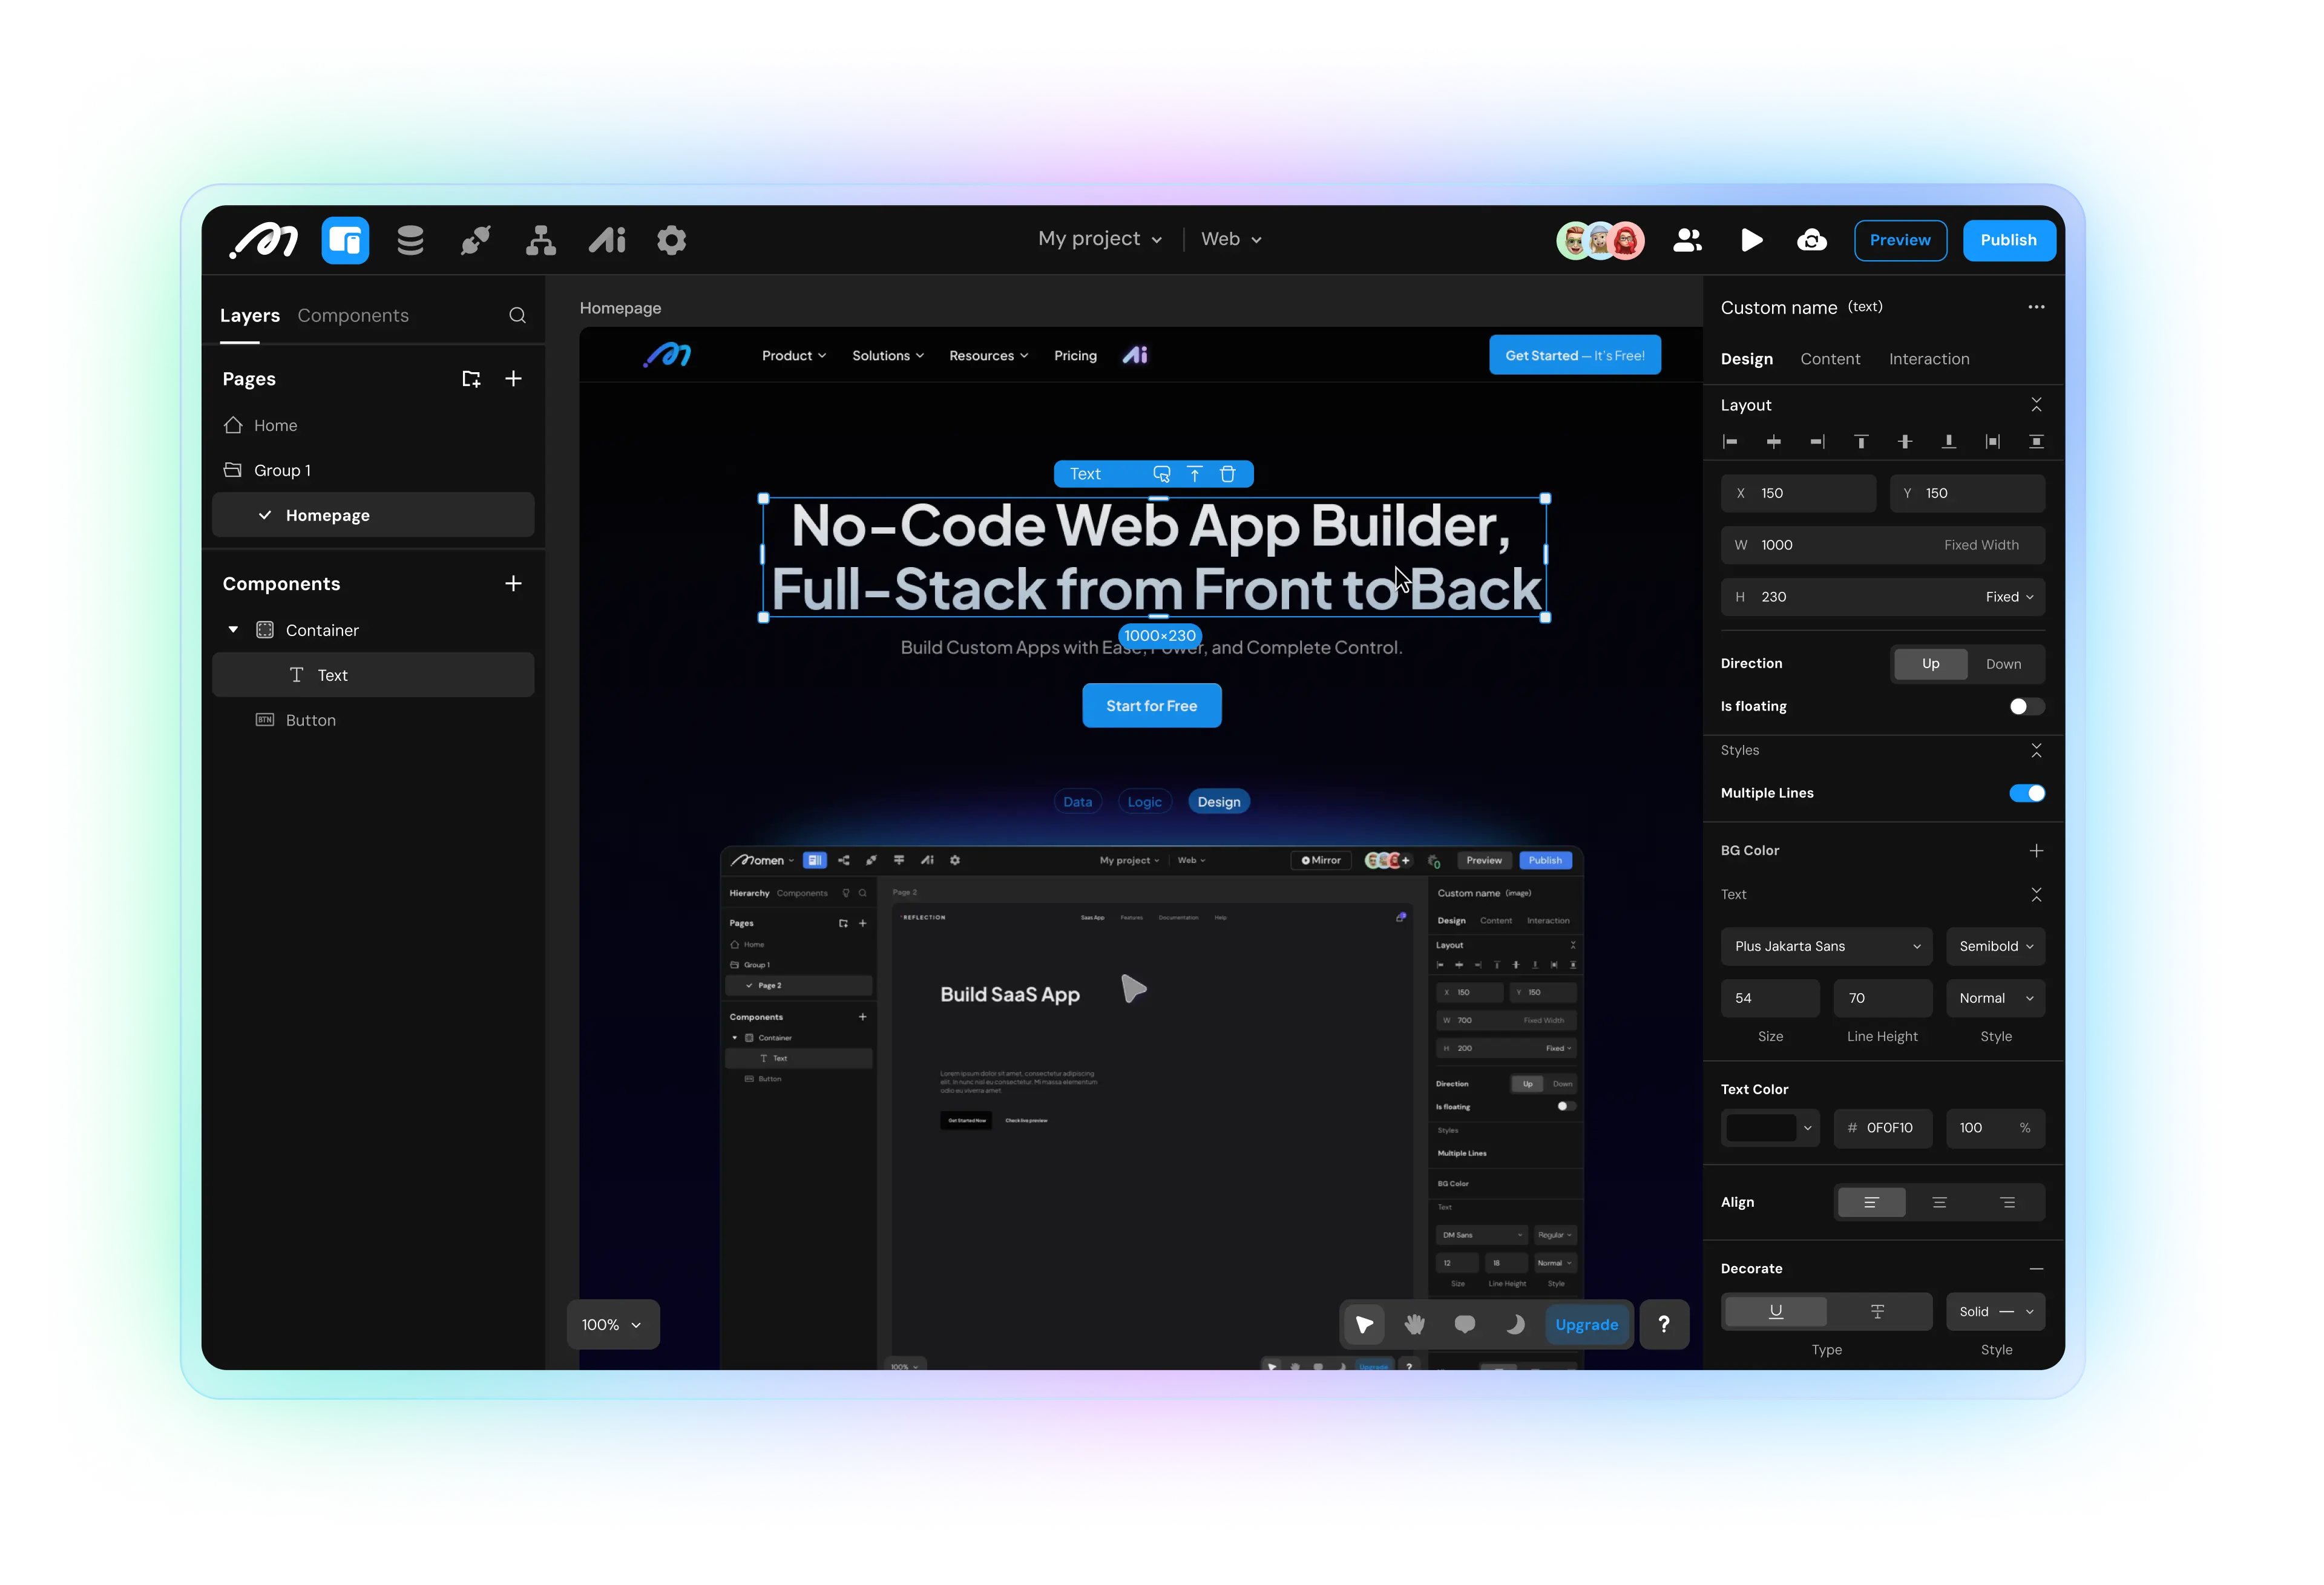2324x1585 pixels.
Task: Click the cloud sync icon
Action: [x=1811, y=240]
